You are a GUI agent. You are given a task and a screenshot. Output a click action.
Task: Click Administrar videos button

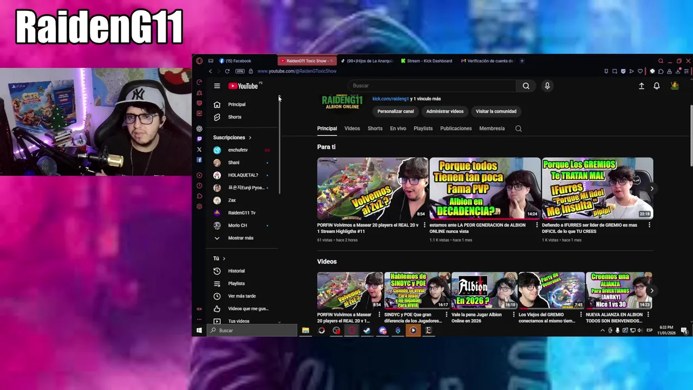pyautogui.click(x=444, y=111)
